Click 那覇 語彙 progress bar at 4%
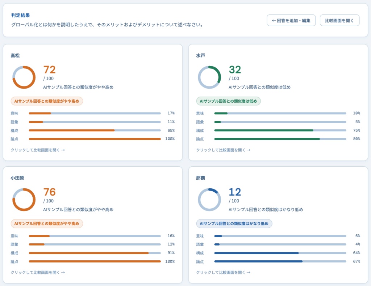The height and width of the screenshot is (286, 371). click(280, 244)
